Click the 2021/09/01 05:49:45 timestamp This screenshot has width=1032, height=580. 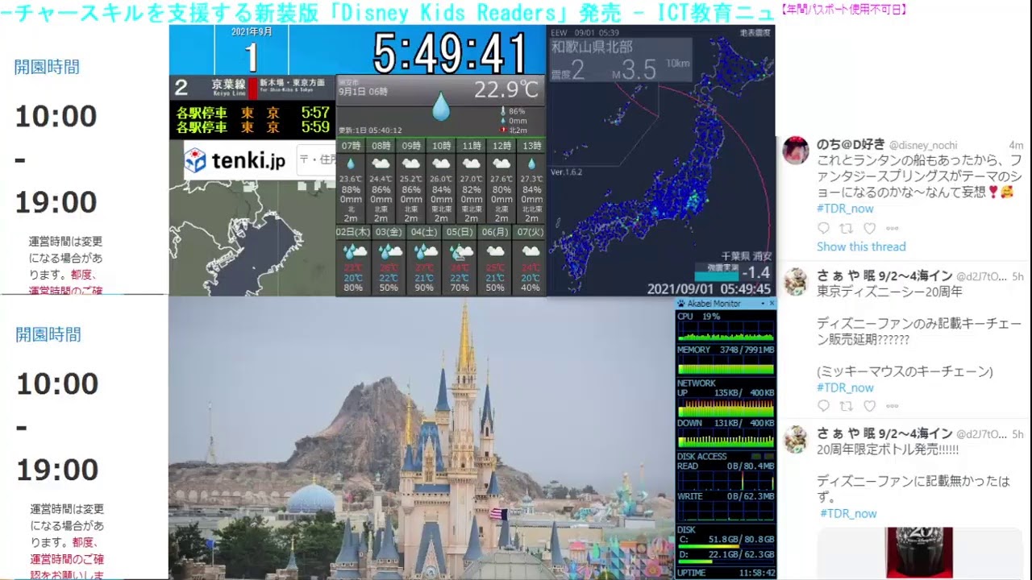click(x=709, y=288)
